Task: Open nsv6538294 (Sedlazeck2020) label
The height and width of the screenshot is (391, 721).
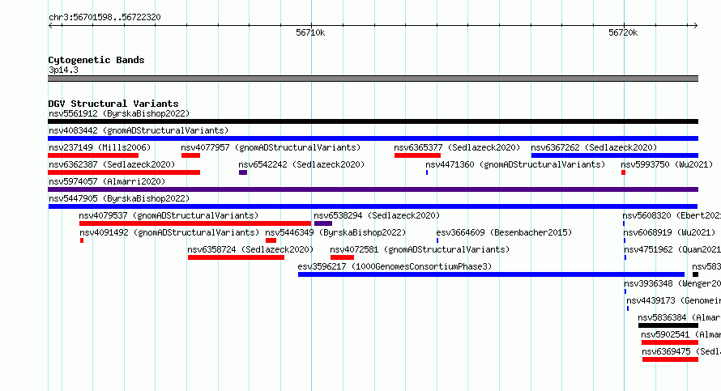Action: click(x=377, y=215)
